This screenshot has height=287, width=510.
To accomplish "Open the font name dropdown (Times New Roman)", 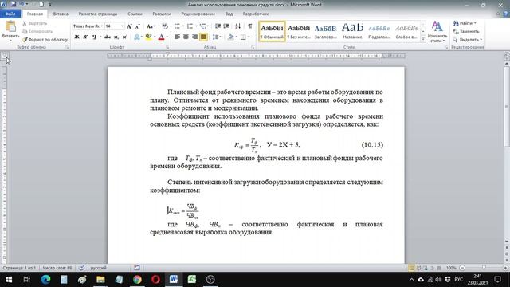I will (x=101, y=26).
